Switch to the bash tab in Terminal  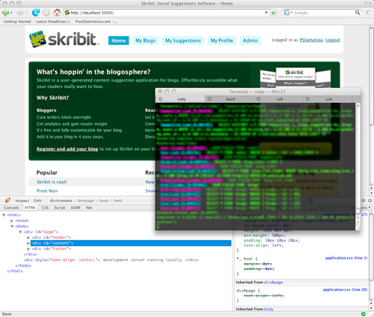tap(230, 99)
